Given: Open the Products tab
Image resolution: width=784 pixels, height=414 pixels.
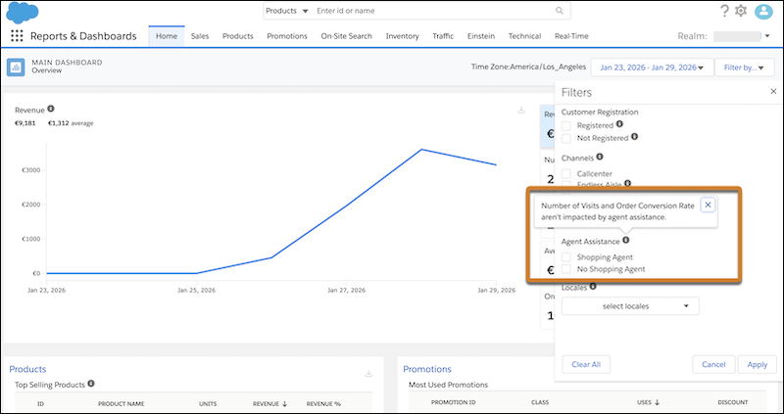Looking at the screenshot, I should (x=238, y=36).
